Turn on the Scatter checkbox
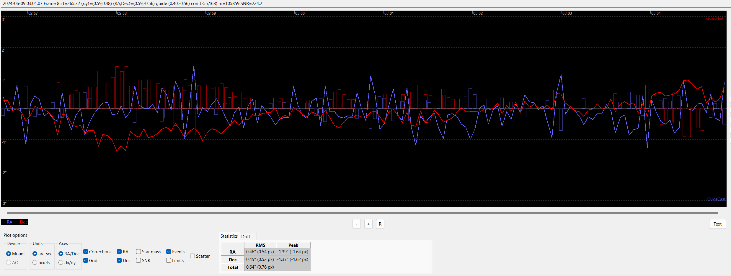 pos(192,256)
